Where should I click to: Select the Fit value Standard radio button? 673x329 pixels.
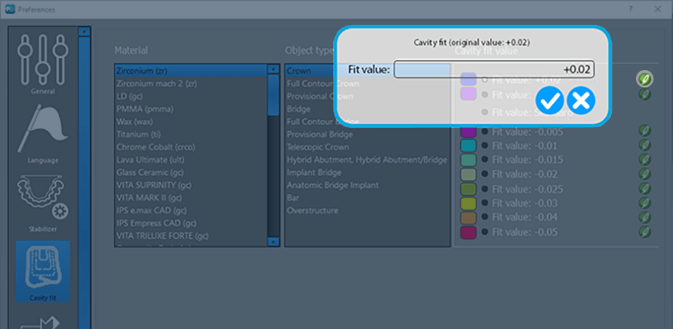click(485, 112)
